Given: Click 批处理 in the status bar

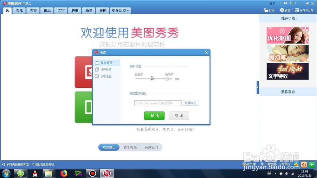Looking at the screenshot, I should [x=249, y=164].
